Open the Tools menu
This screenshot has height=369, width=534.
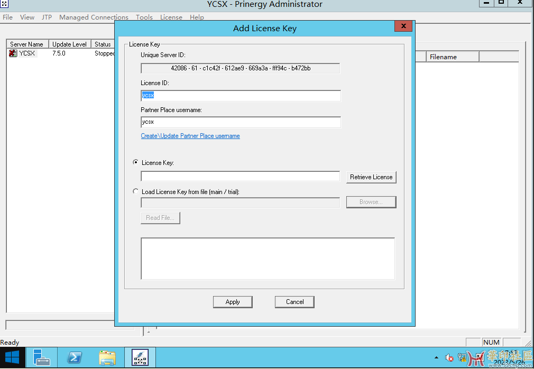(x=144, y=17)
